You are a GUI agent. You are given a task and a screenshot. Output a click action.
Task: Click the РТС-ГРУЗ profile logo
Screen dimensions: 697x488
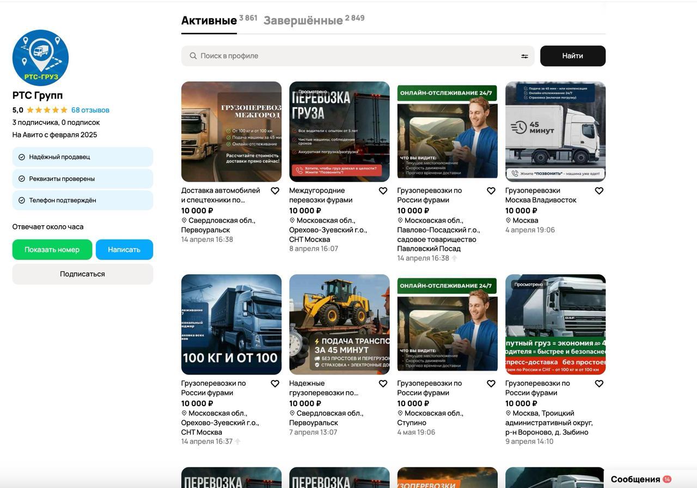click(x=40, y=58)
